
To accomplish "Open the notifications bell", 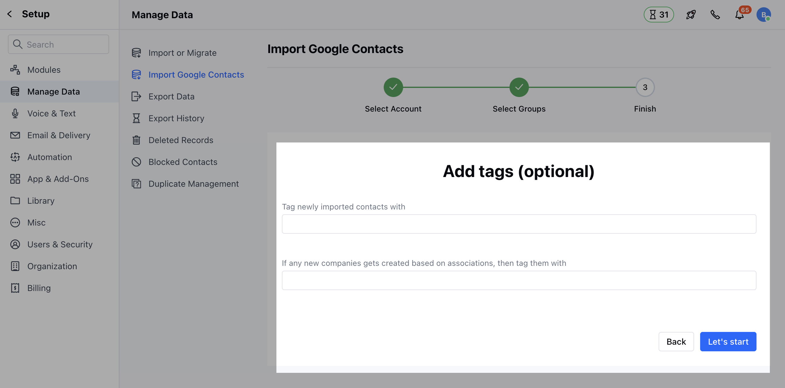I will click(739, 15).
